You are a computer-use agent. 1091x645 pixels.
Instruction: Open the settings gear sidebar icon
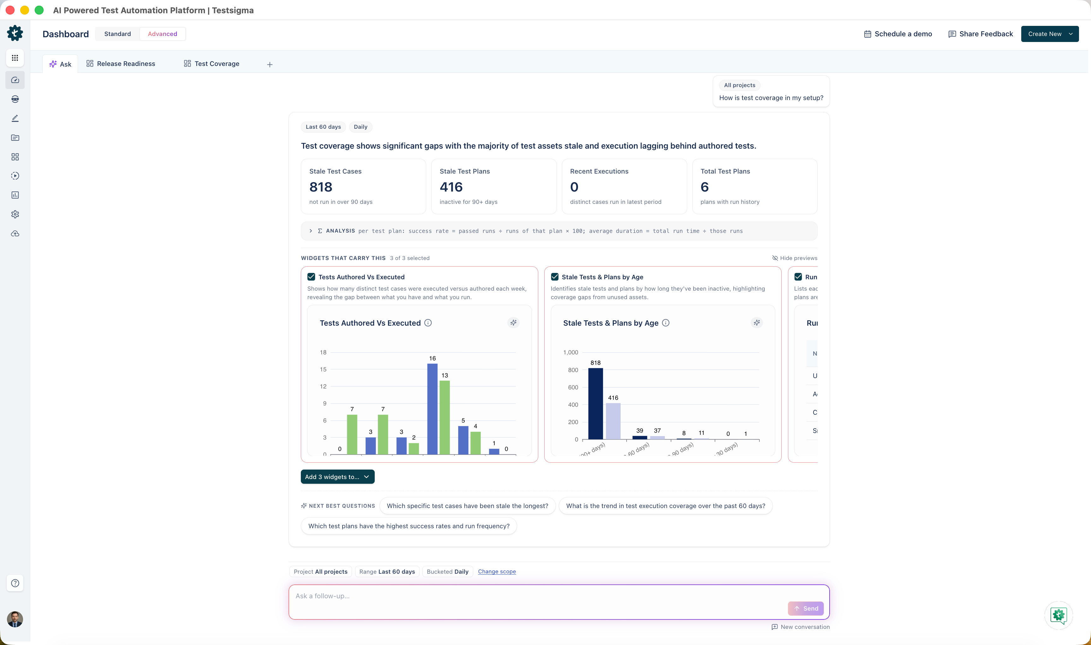15,214
